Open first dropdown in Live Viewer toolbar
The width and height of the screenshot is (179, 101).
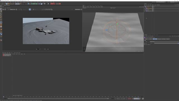tap(13, 10)
